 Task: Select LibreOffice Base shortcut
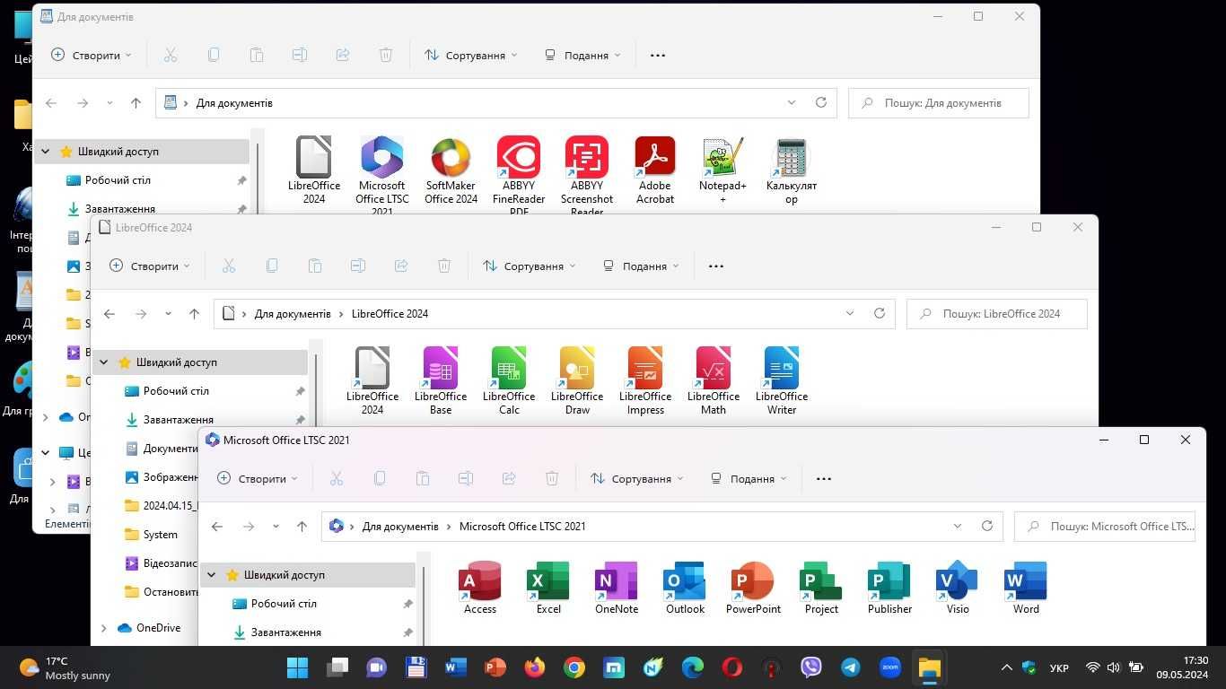point(441,381)
